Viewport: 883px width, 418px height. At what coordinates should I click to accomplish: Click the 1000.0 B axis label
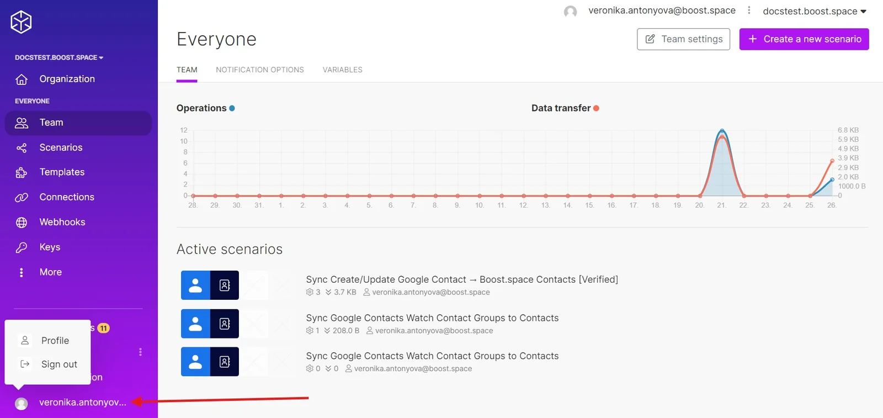point(852,186)
